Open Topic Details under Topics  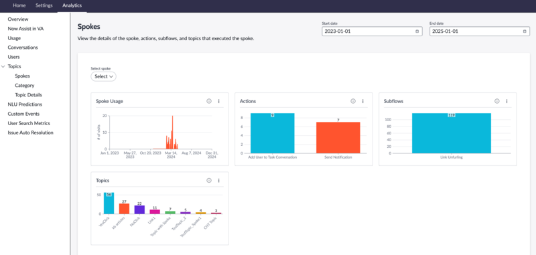click(x=28, y=95)
